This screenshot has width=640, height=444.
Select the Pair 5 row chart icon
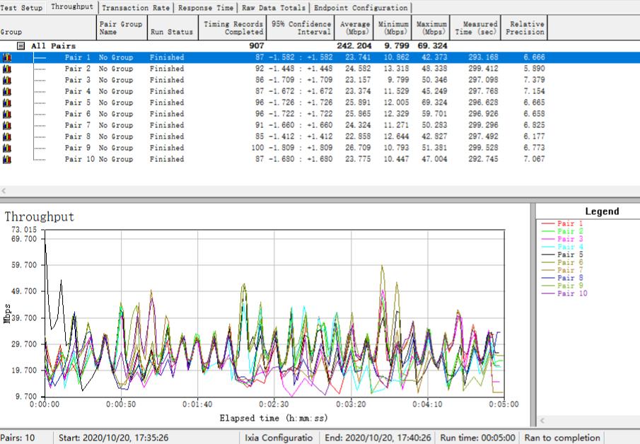pyautogui.click(x=7, y=103)
